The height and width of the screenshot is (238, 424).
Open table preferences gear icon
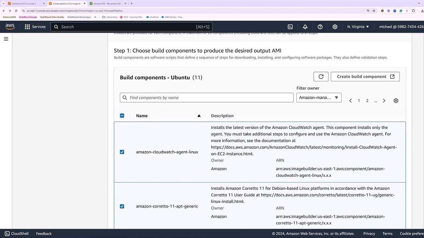(x=396, y=100)
